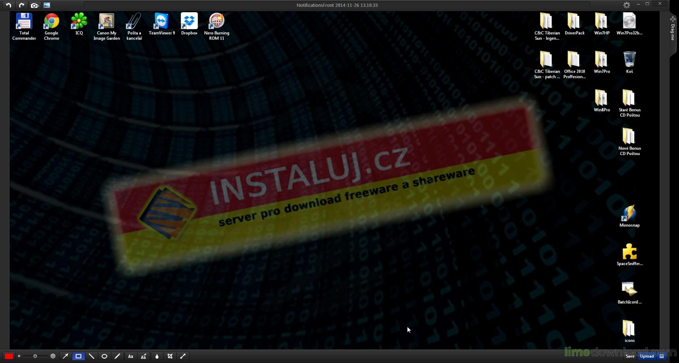Take a new screenshot with camera icon
Viewport: 679px width, 363px height.
click(35, 5)
